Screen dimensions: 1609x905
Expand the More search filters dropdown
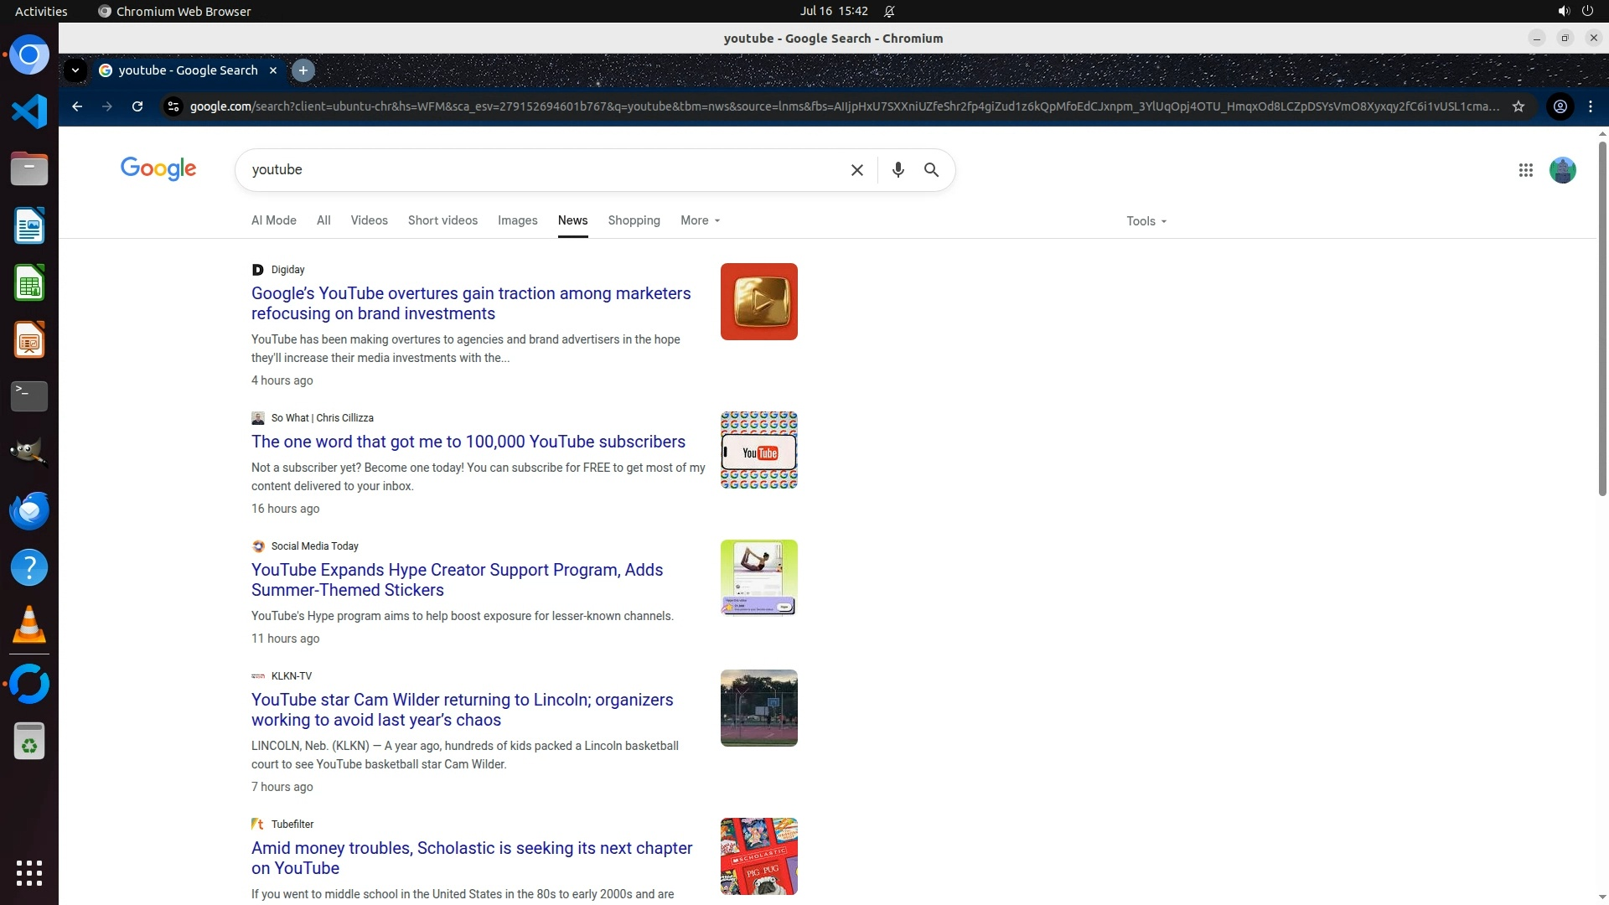[x=700, y=220]
